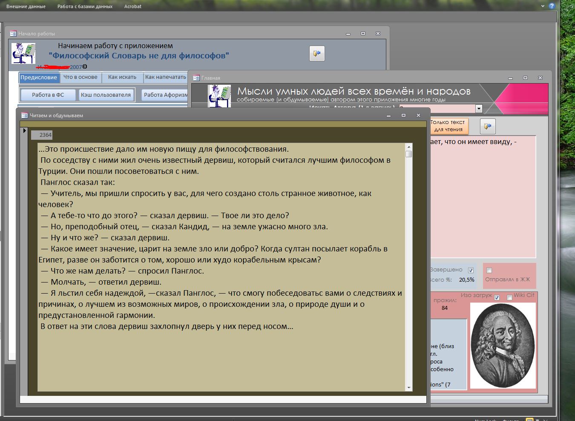The width and height of the screenshot is (575, 421).
Task: Open the author search dropdown arrow
Action: tap(478, 109)
